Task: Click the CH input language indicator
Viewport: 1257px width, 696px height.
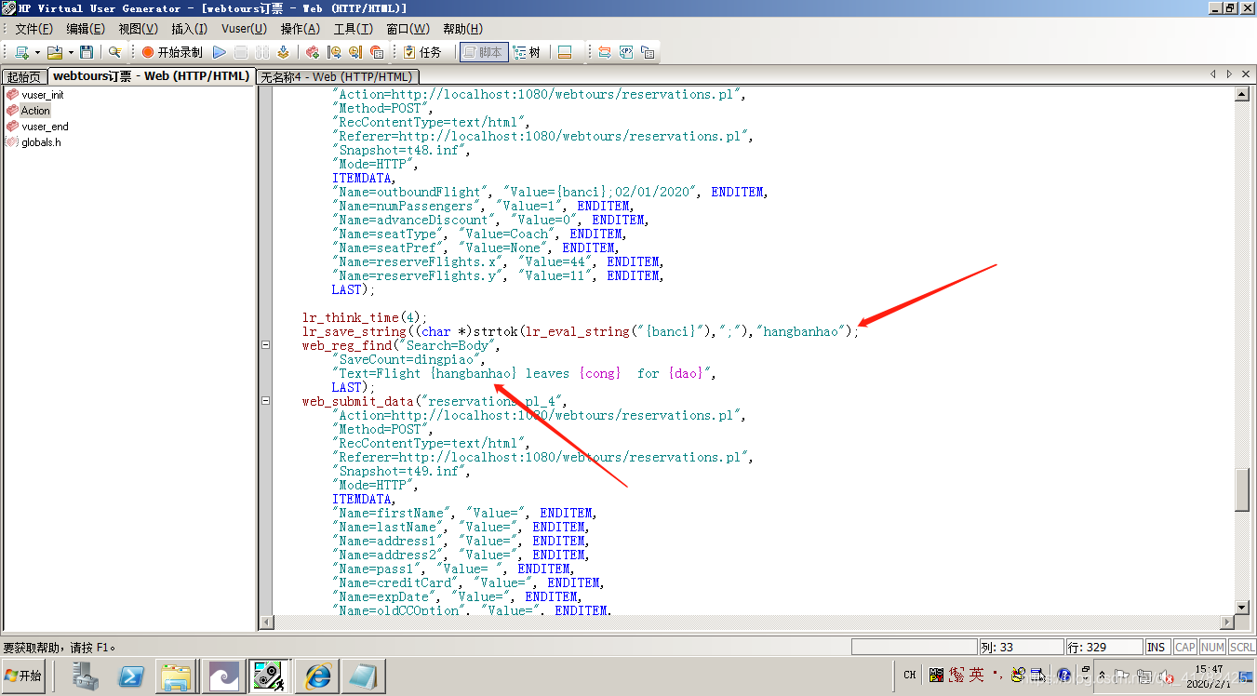Action: pos(910,676)
